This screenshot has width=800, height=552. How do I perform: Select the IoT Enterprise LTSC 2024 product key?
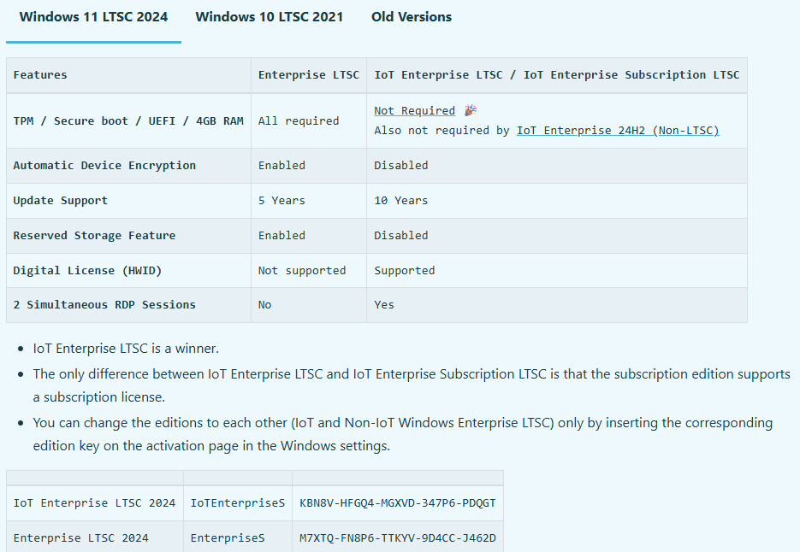click(x=397, y=502)
